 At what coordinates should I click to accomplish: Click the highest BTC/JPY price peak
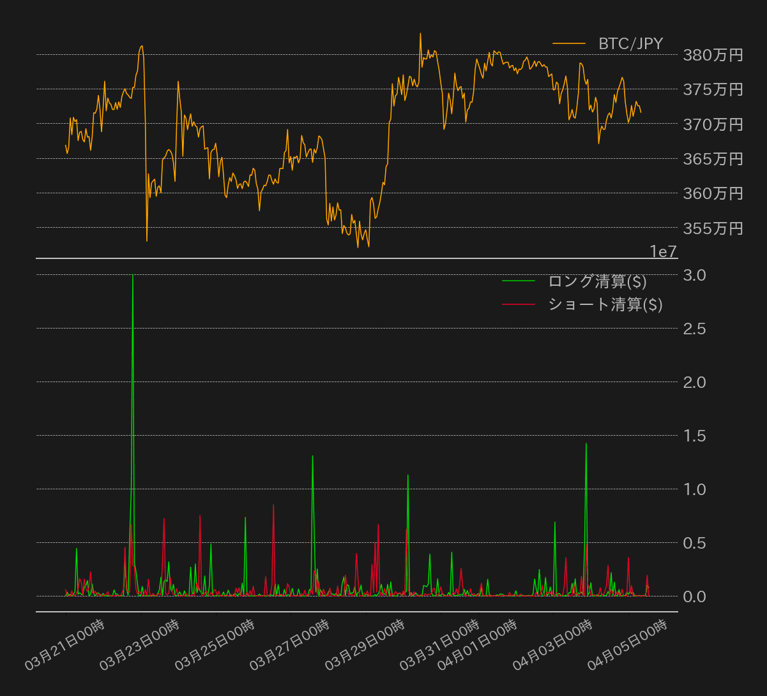[420, 34]
